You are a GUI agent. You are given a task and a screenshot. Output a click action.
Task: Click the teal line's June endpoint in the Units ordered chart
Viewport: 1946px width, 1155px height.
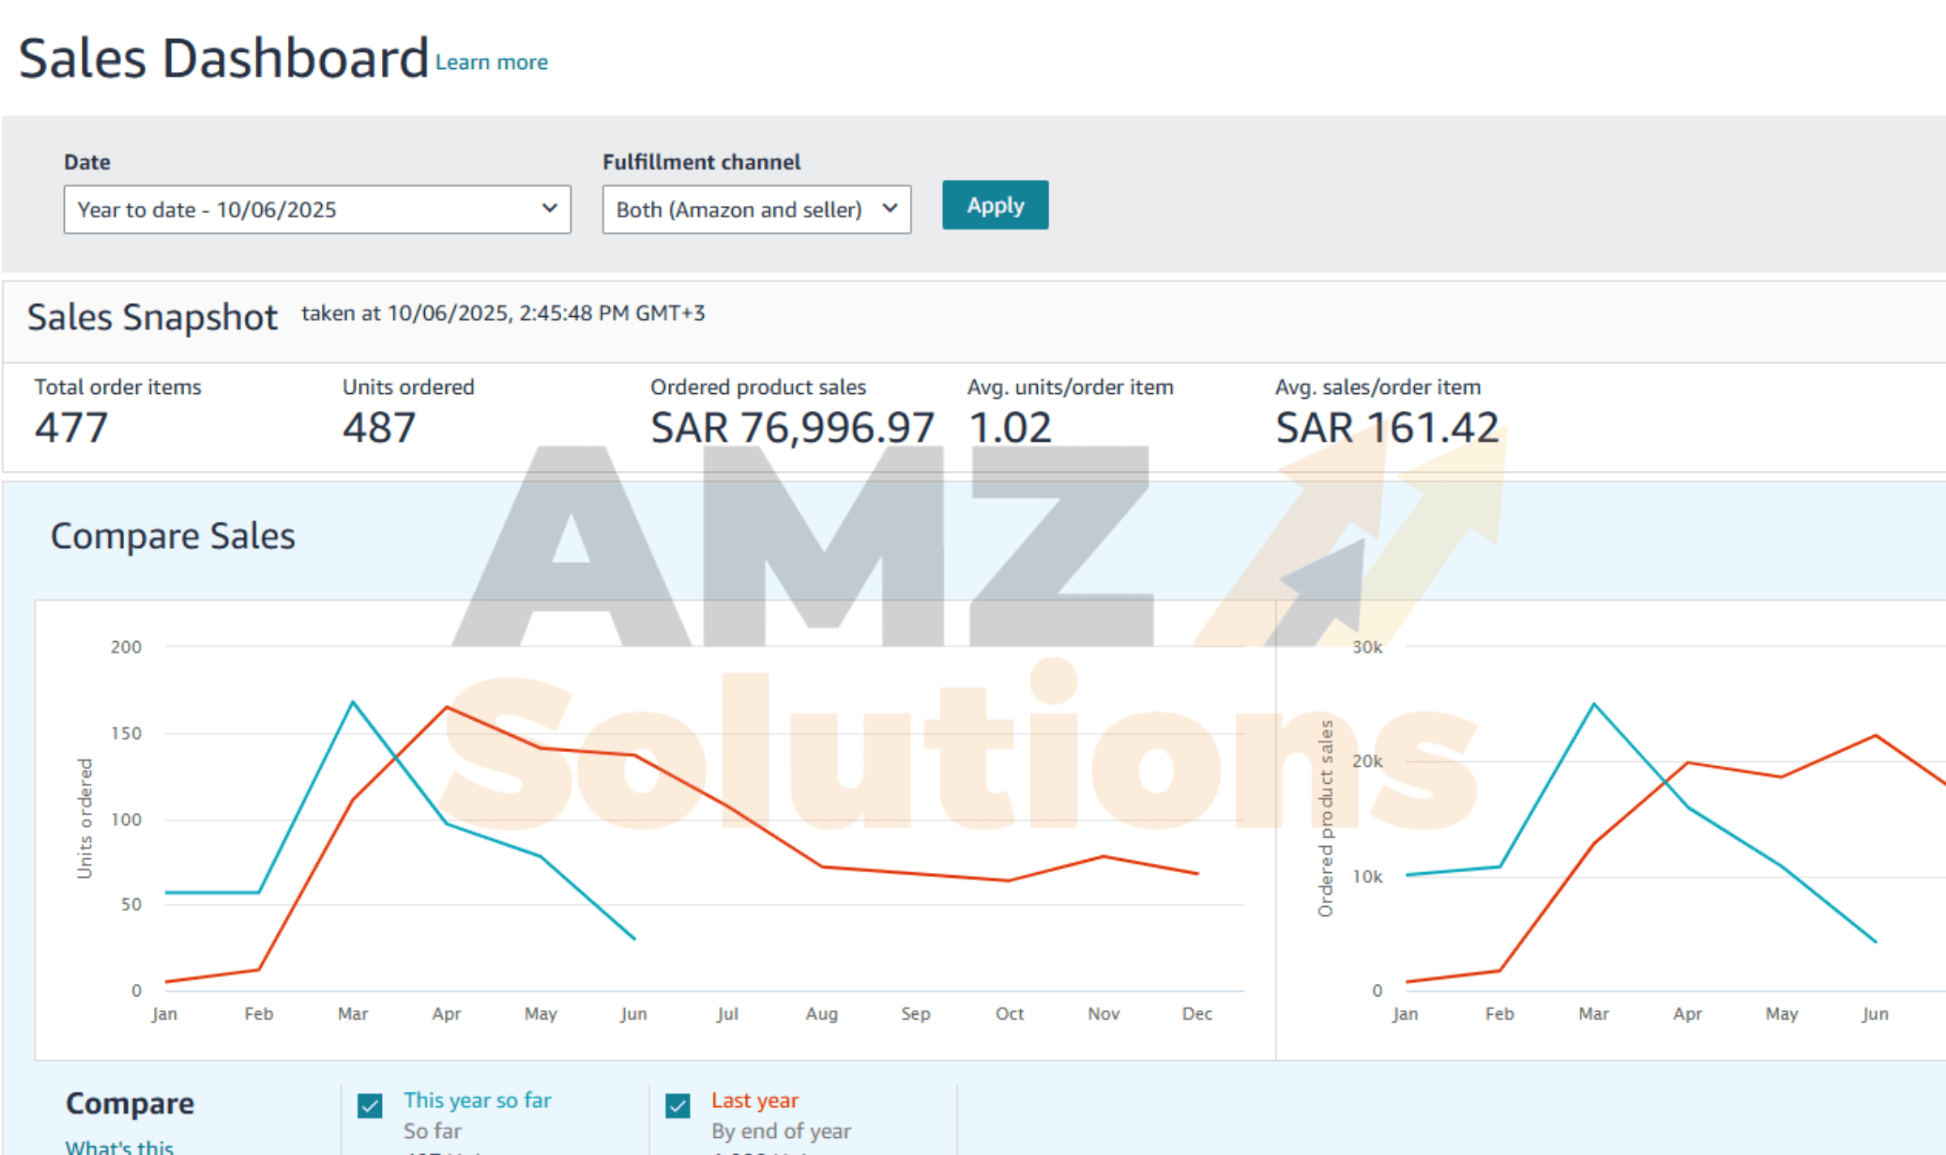click(x=634, y=939)
